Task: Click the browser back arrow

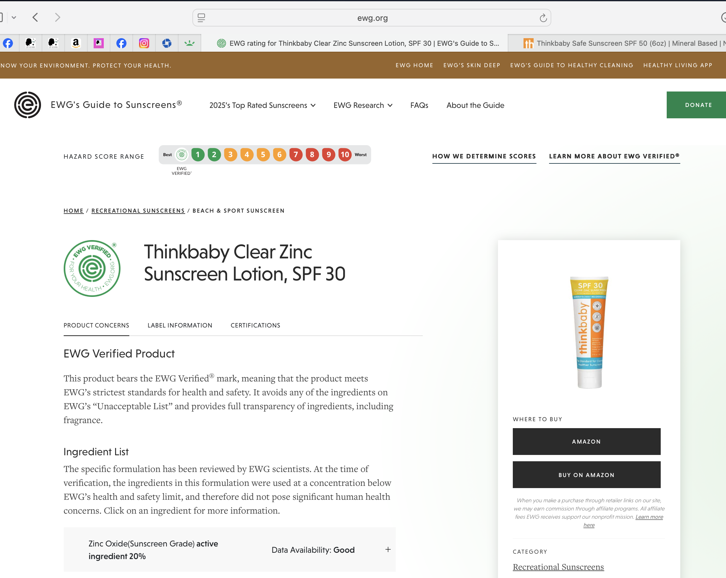Action: pyautogui.click(x=35, y=17)
